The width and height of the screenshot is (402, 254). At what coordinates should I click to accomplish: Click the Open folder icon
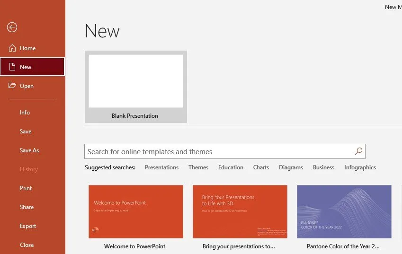pos(12,86)
